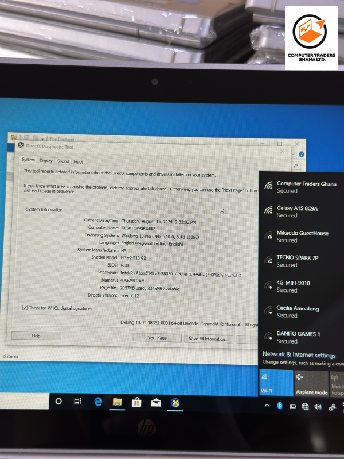Viewport: 344px width, 459px height.
Task: Switch to the Display tab
Action: (46, 161)
